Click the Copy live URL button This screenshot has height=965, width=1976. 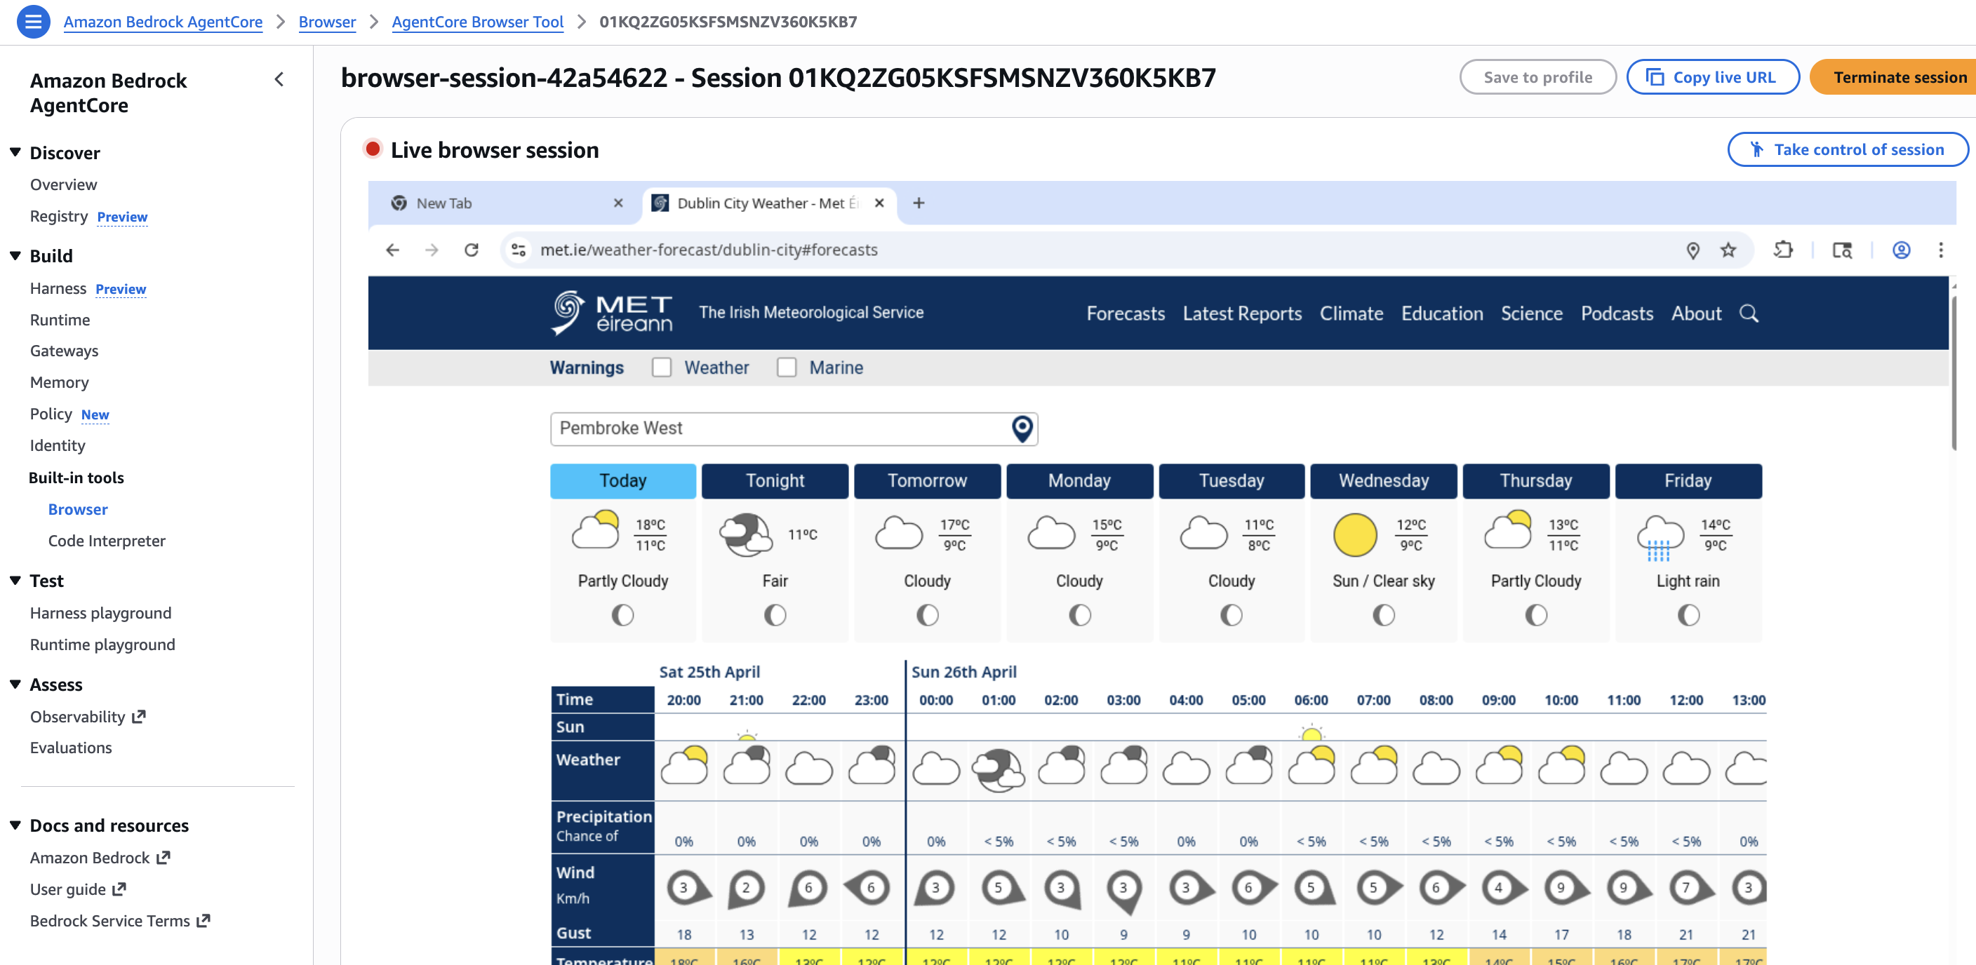coord(1713,76)
